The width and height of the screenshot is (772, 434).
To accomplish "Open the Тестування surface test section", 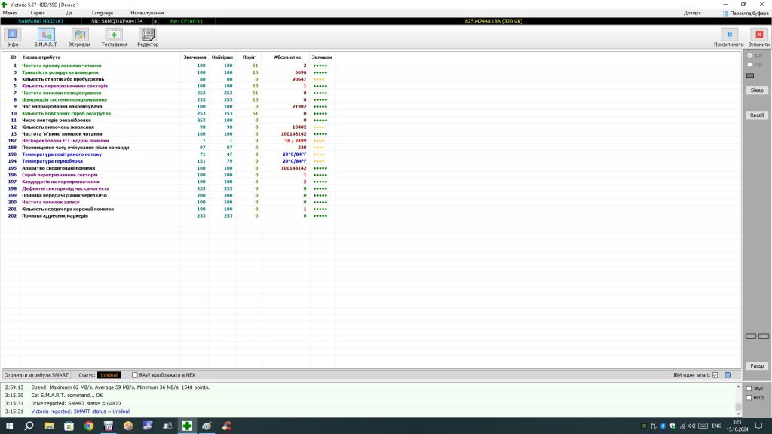I will click(x=115, y=38).
